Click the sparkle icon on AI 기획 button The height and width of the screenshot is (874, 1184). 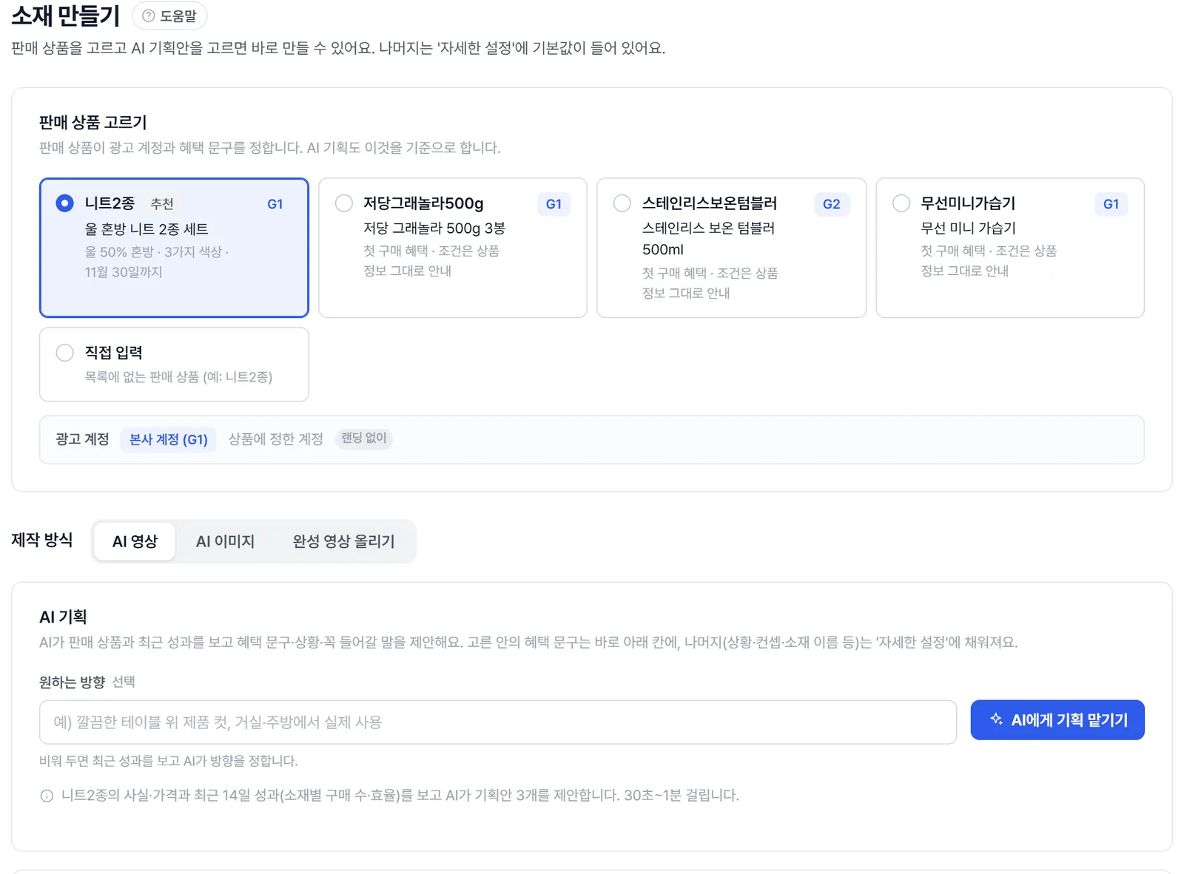(996, 719)
